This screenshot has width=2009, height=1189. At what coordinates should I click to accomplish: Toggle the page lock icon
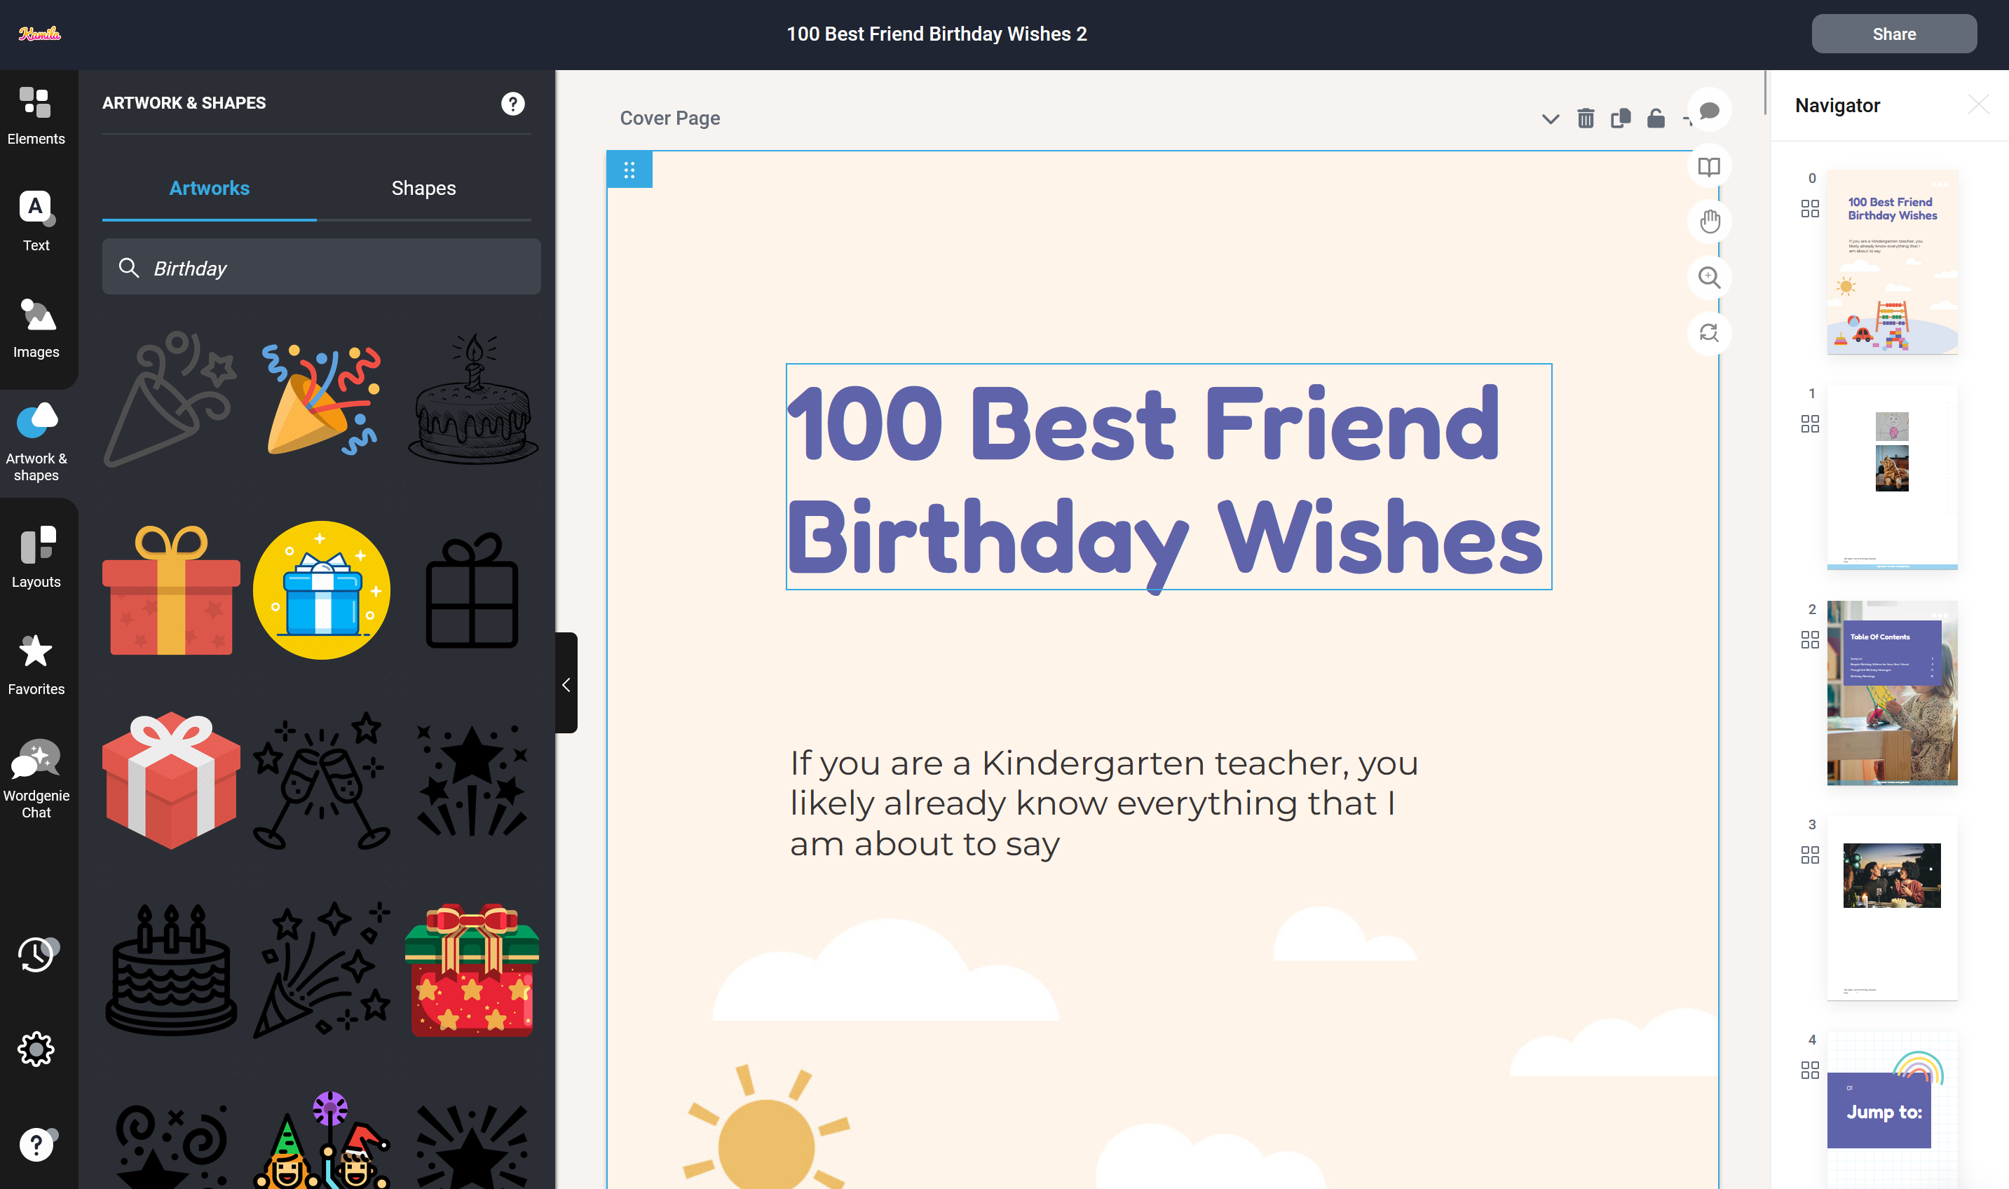coord(1656,118)
